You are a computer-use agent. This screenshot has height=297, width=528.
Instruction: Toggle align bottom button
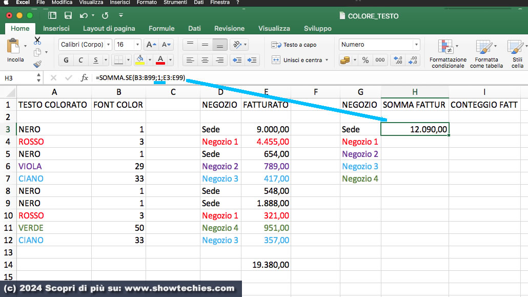(219, 45)
